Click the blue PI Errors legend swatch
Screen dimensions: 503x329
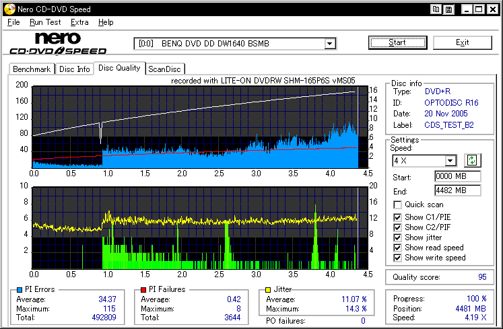coord(20,290)
